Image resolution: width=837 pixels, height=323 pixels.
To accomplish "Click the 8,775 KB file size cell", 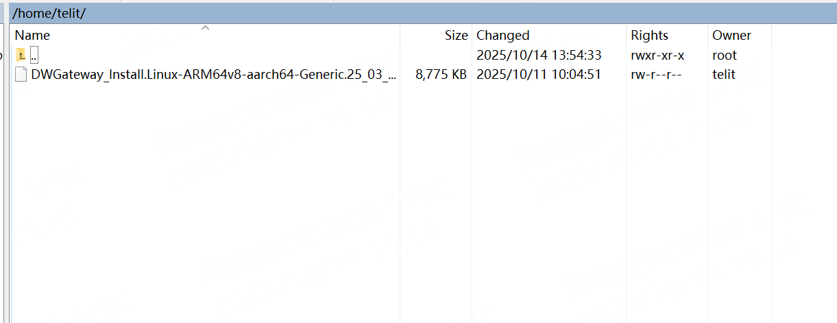I will [441, 75].
